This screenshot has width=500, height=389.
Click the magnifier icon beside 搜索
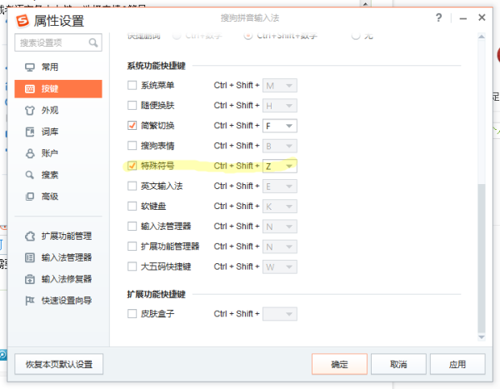[30, 175]
